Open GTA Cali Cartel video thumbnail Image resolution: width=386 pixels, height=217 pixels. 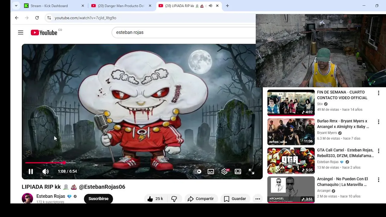point(291,161)
